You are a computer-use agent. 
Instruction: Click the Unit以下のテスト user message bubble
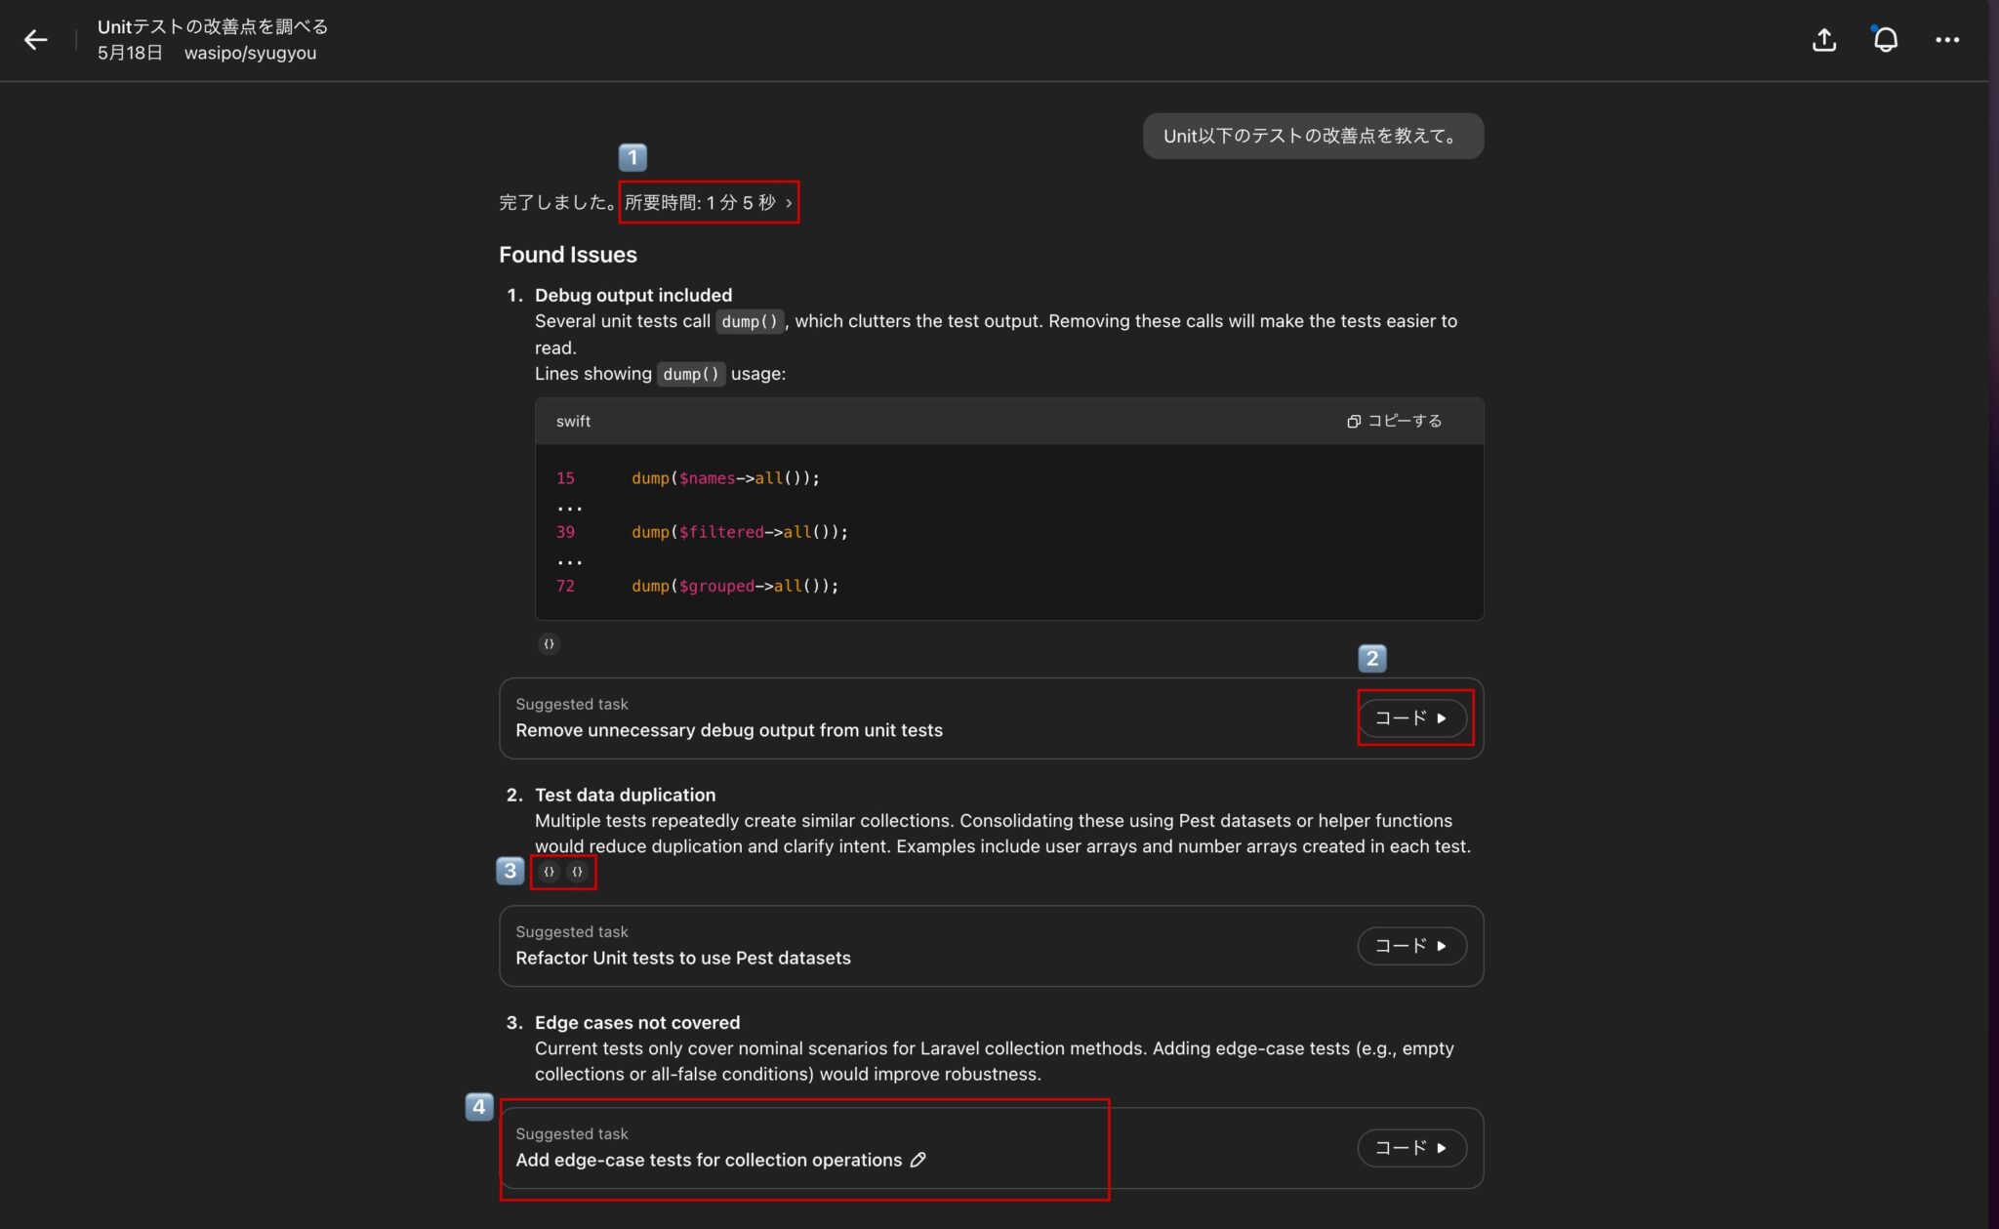[x=1313, y=136]
